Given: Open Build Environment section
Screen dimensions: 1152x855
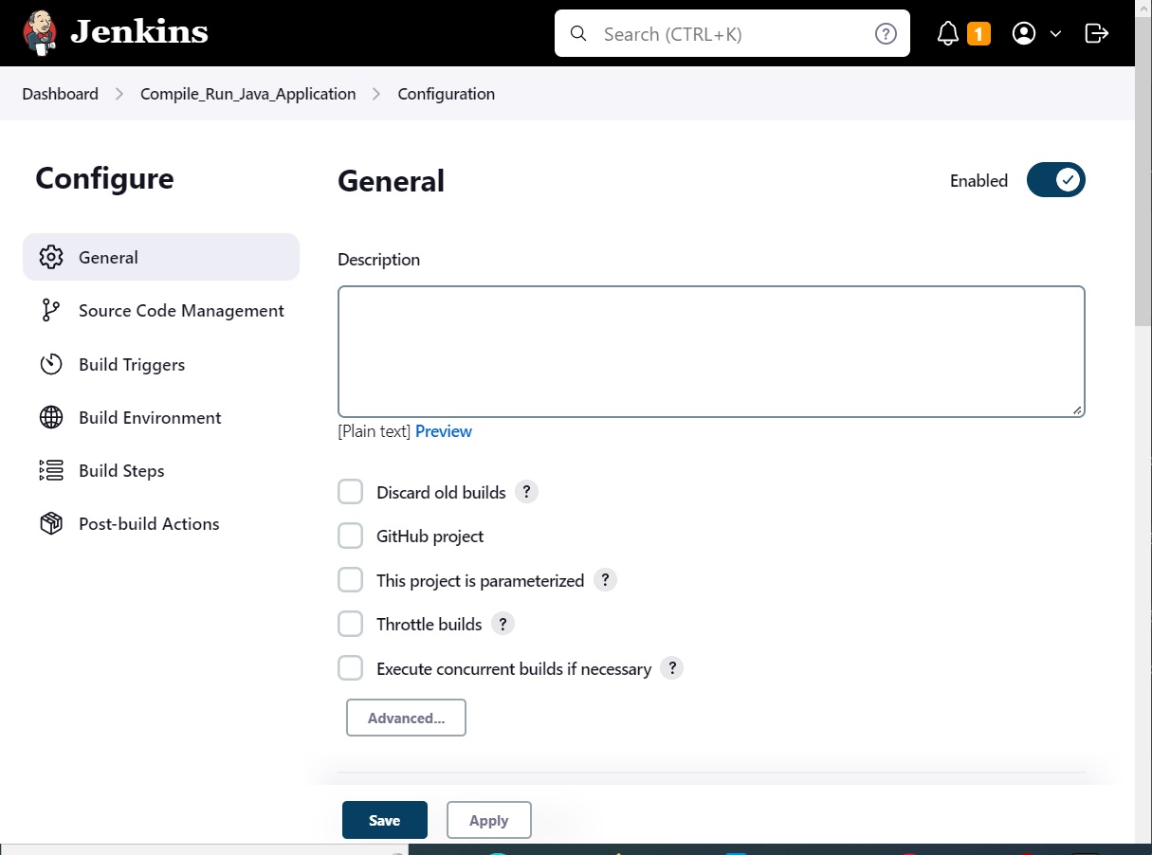Looking at the screenshot, I should tap(161, 417).
